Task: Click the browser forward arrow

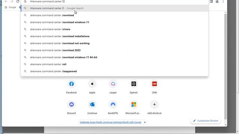Action: point(12,1)
